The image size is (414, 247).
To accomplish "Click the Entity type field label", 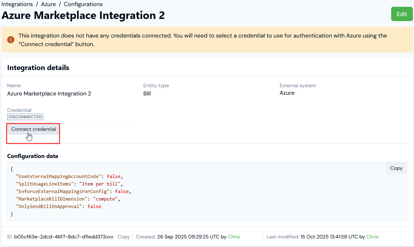I will (156, 85).
